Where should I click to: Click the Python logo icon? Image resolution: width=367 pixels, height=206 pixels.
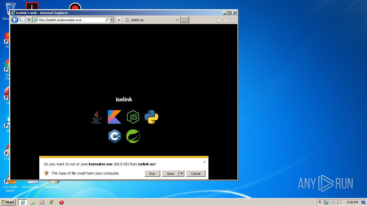[151, 117]
